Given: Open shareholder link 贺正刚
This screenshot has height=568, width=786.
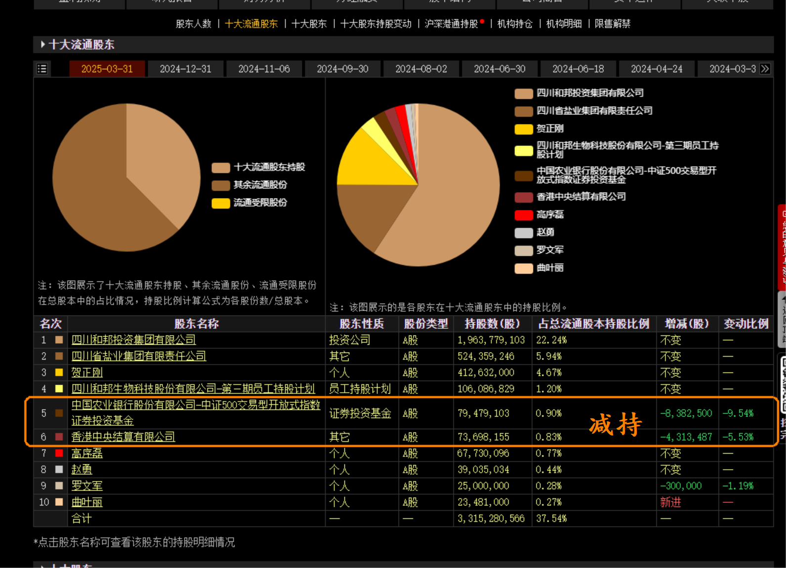Looking at the screenshot, I should [x=87, y=372].
